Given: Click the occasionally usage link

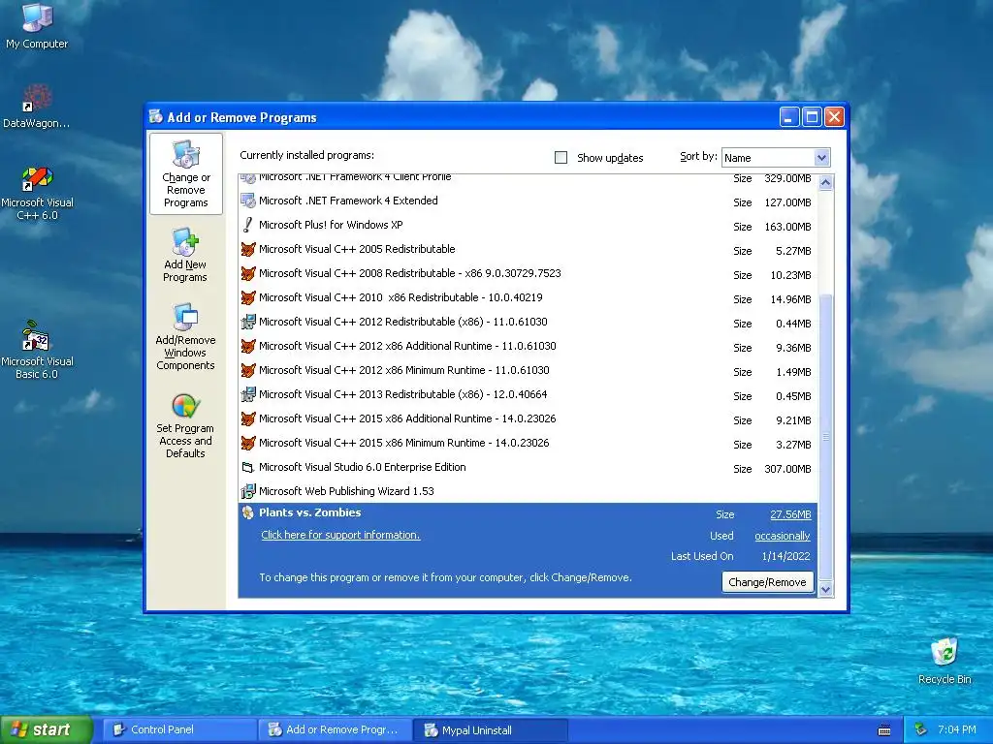Looking at the screenshot, I should click(783, 536).
